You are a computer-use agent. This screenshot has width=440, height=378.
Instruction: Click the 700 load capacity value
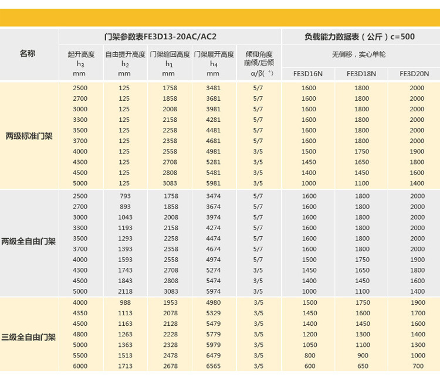coord(418,366)
